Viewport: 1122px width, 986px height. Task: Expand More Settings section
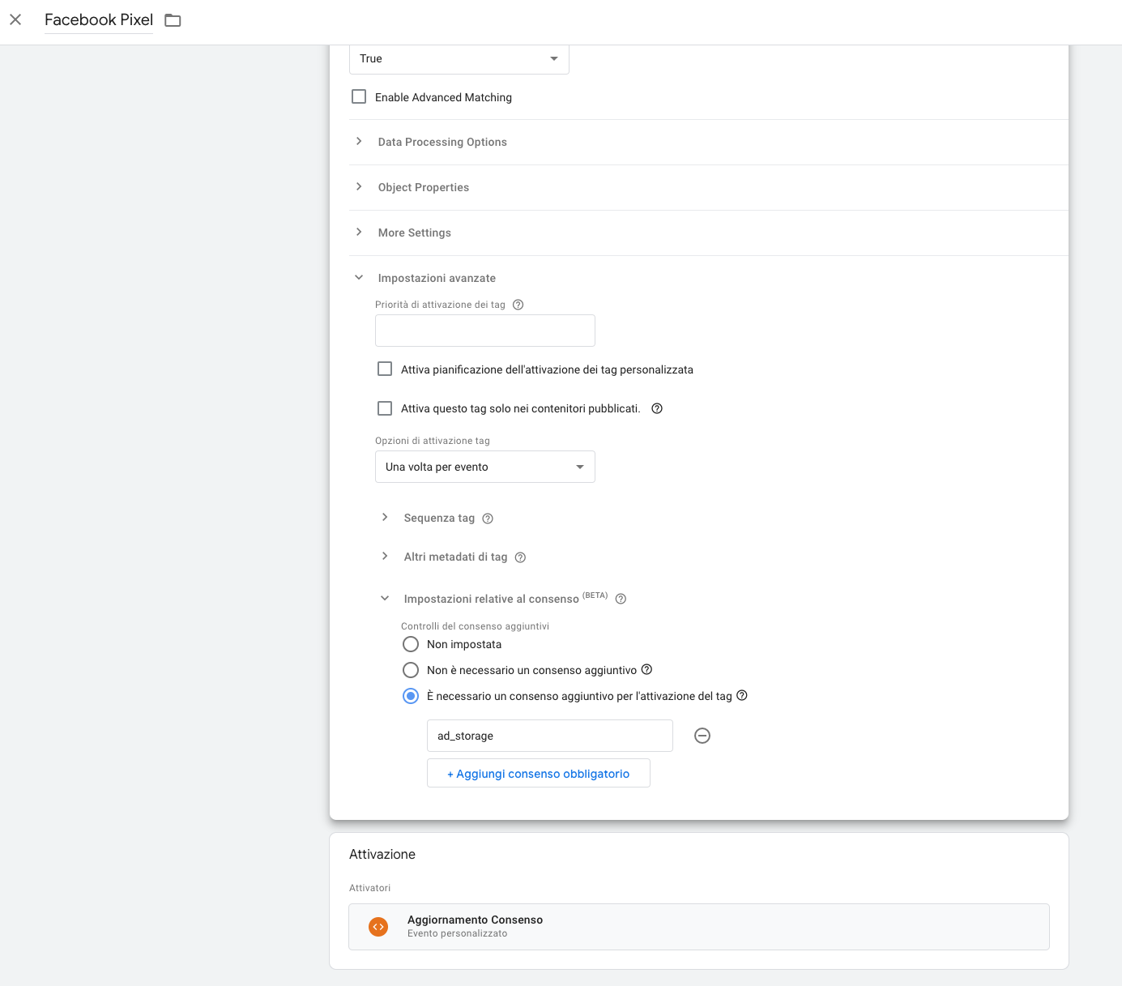tap(359, 232)
